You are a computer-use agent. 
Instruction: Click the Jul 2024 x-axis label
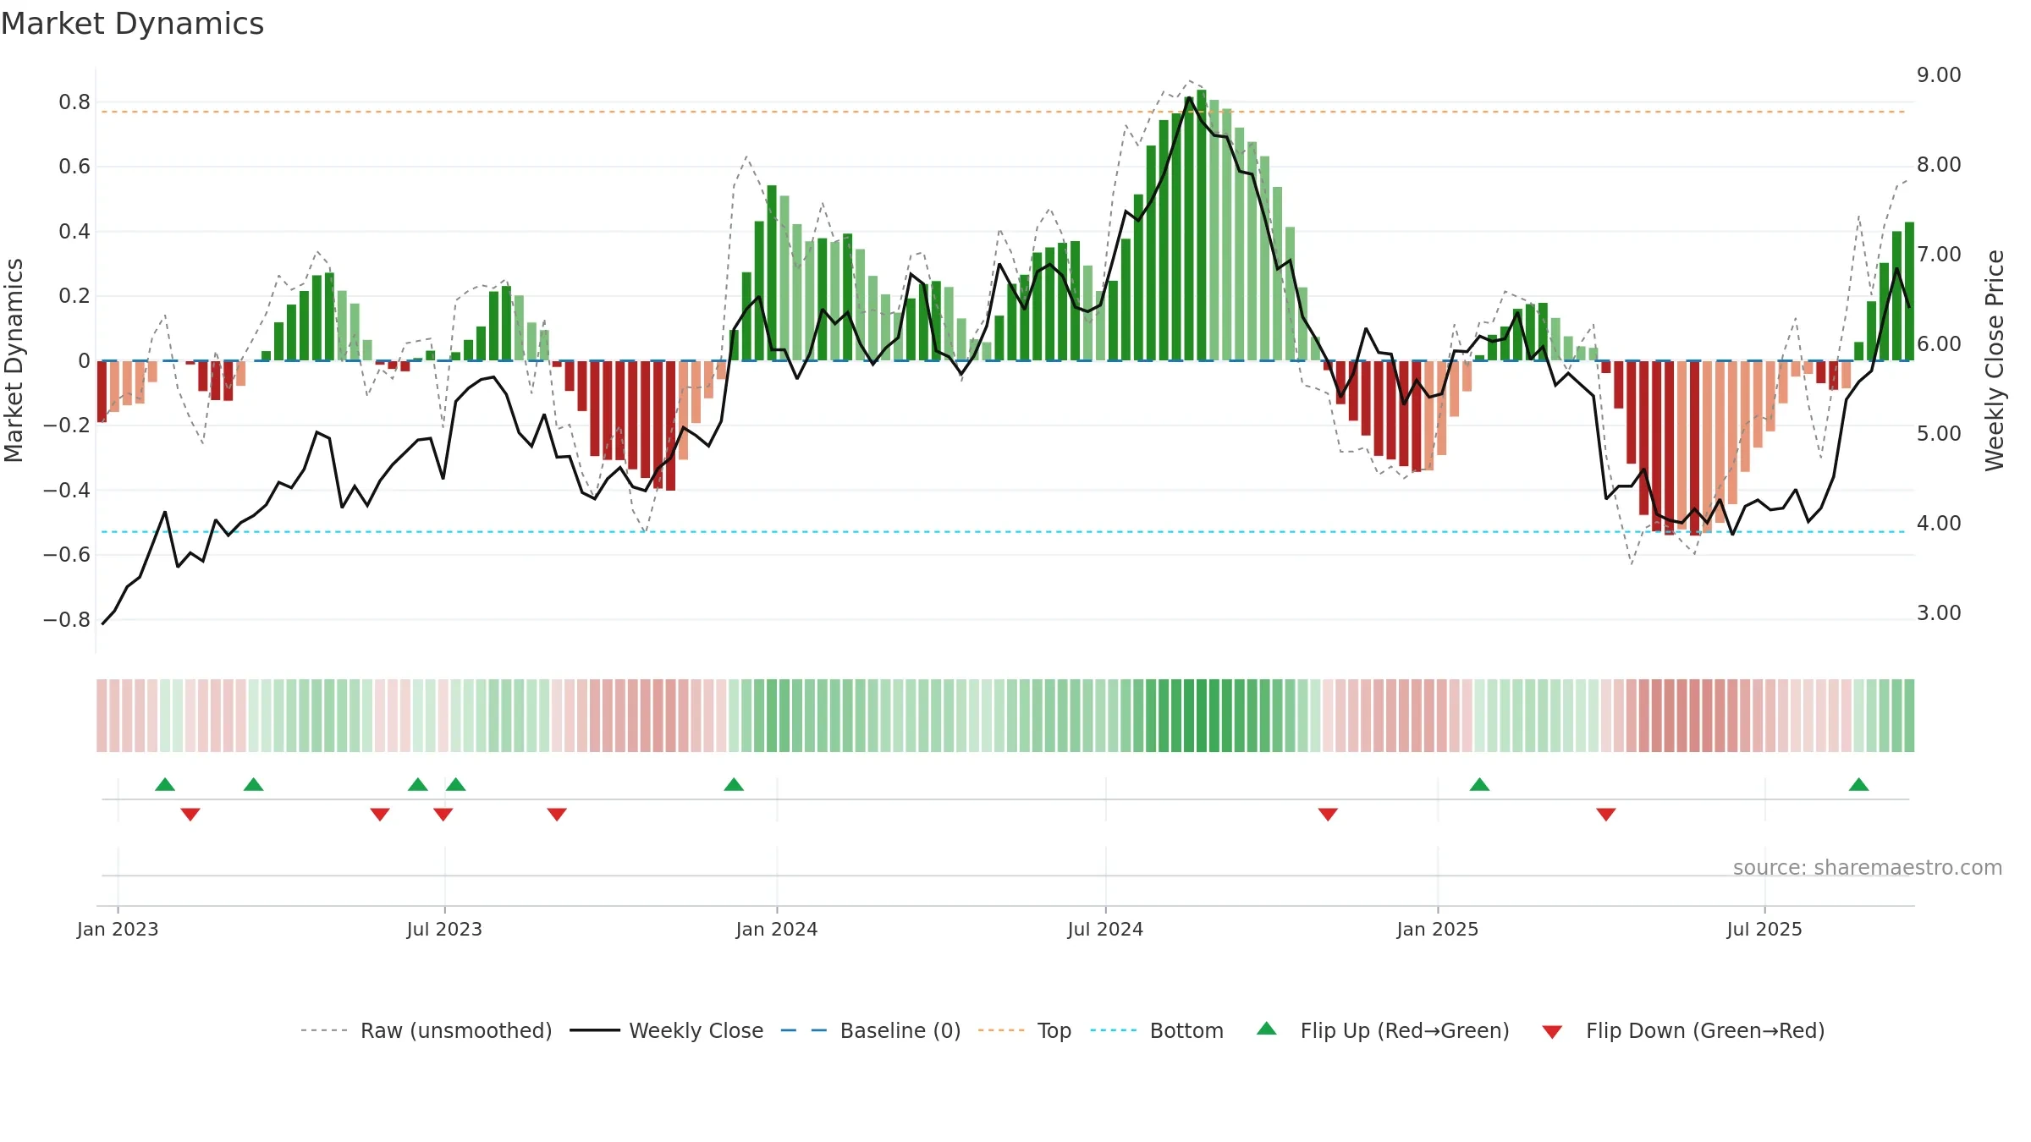[1105, 929]
